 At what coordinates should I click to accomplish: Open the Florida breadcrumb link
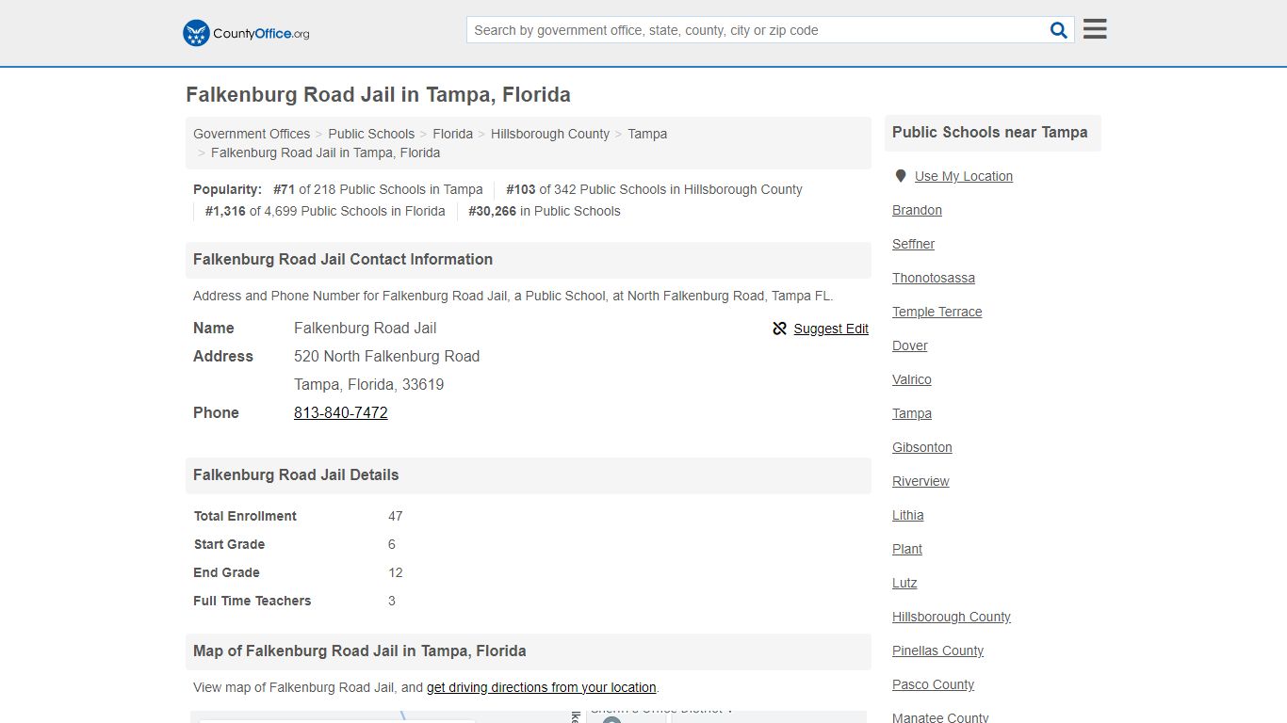click(x=452, y=134)
